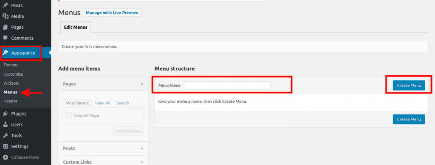Viewport: 435px width, 165px height.
Task: Collapse the admin sidebar menu
Action: [x=21, y=157]
